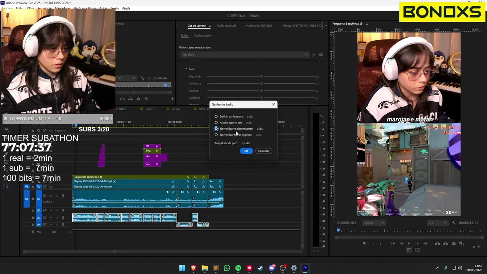Open the 'tela clipe' Lumetri dropdown
487x274 pixels.
[x=245, y=54]
